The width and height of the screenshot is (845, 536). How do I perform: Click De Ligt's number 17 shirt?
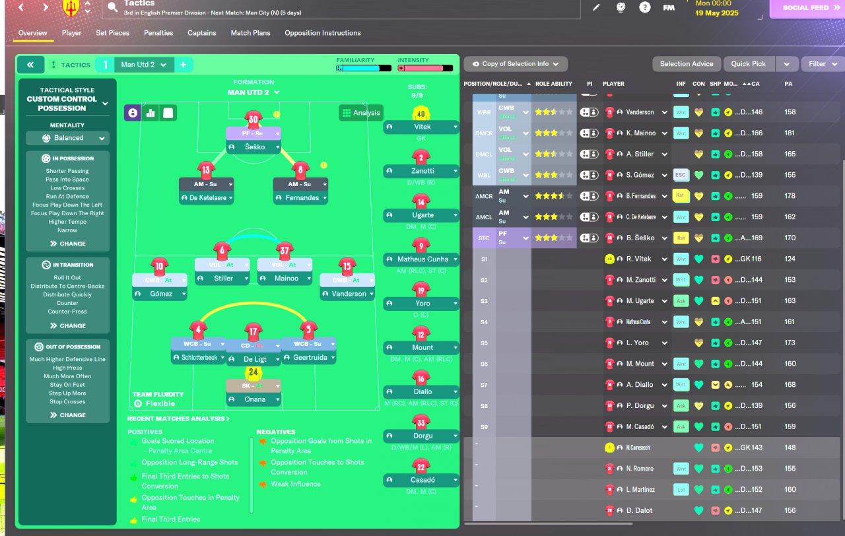(253, 331)
